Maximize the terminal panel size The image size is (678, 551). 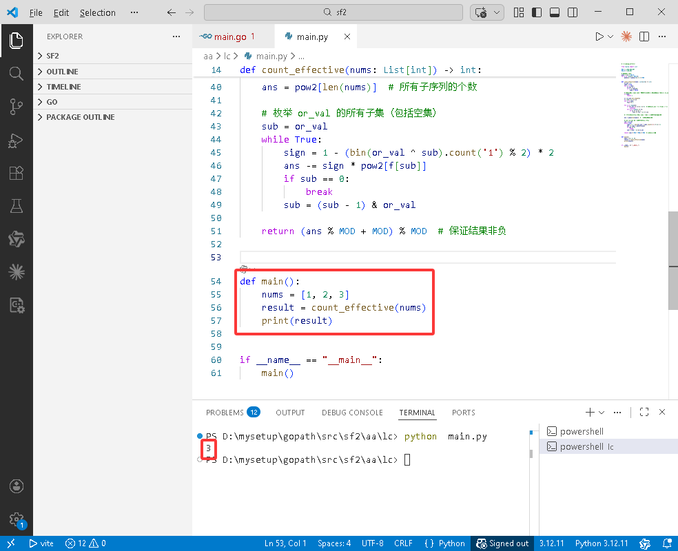tap(644, 413)
